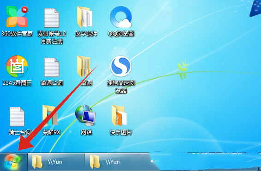
Task: Select the 快手图片 label text
Action: point(121,132)
